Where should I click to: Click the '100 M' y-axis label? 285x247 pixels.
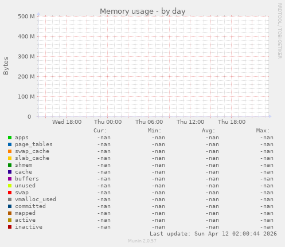pyautogui.click(x=26, y=97)
